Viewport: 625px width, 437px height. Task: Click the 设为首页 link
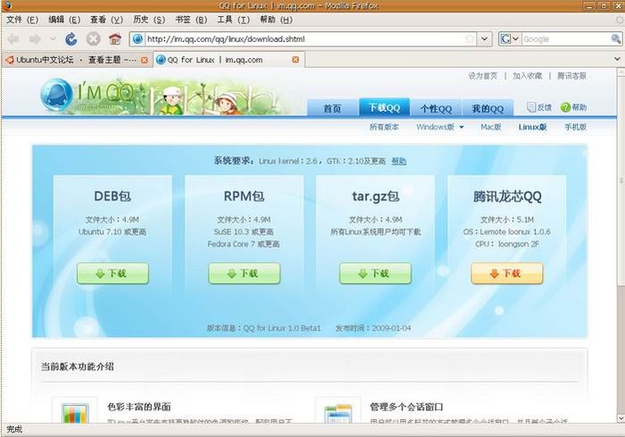pyautogui.click(x=483, y=76)
